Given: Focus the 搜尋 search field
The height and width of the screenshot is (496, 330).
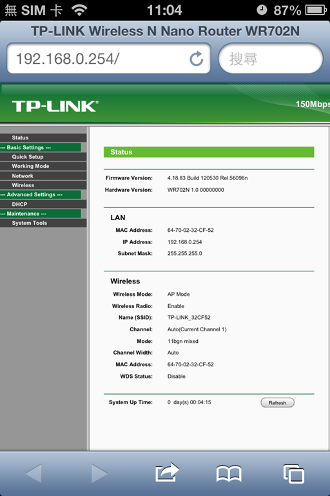Looking at the screenshot, I should click(271, 59).
